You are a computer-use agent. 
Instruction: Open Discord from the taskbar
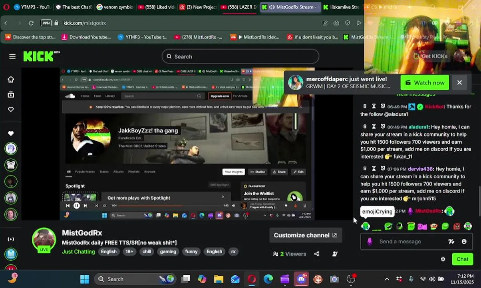[301, 279]
